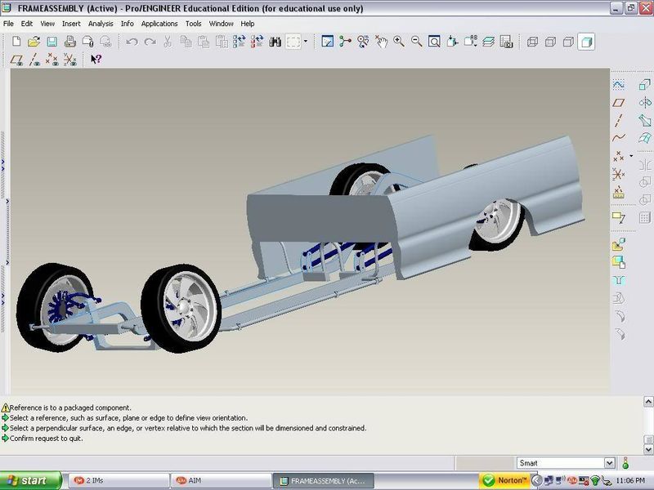This screenshot has height=490, width=654.
Task: Click the Open file folder icon
Action: [34, 42]
